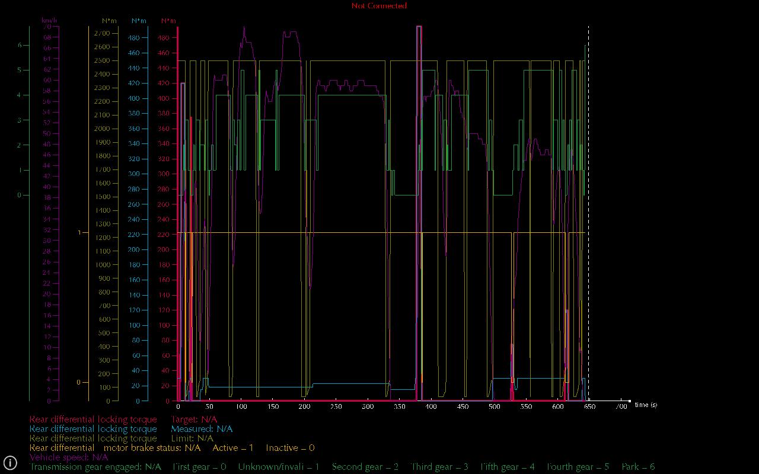Click the 'Third gear – 3' legend value
The width and height of the screenshot is (759, 474).
point(439,467)
